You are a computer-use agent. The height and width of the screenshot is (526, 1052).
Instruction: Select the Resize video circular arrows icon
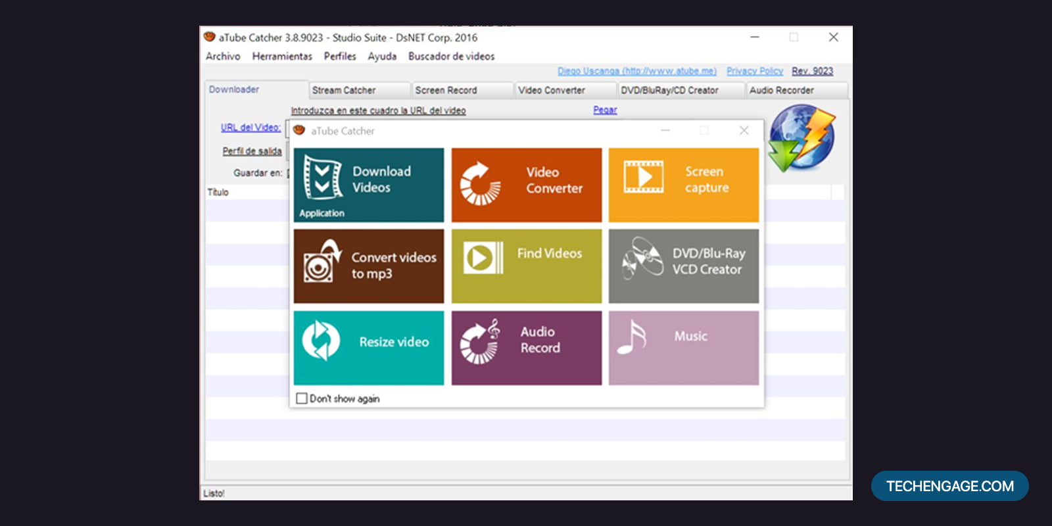[321, 341]
